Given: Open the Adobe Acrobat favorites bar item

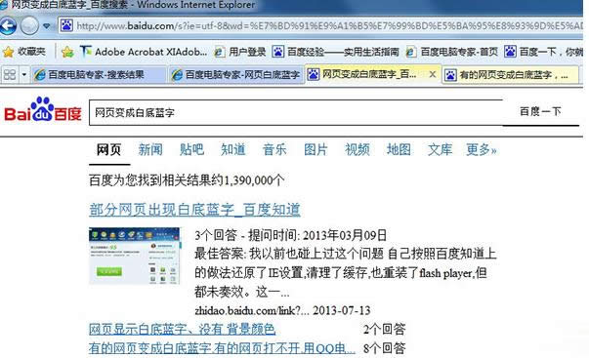Looking at the screenshot, I should (x=144, y=52).
